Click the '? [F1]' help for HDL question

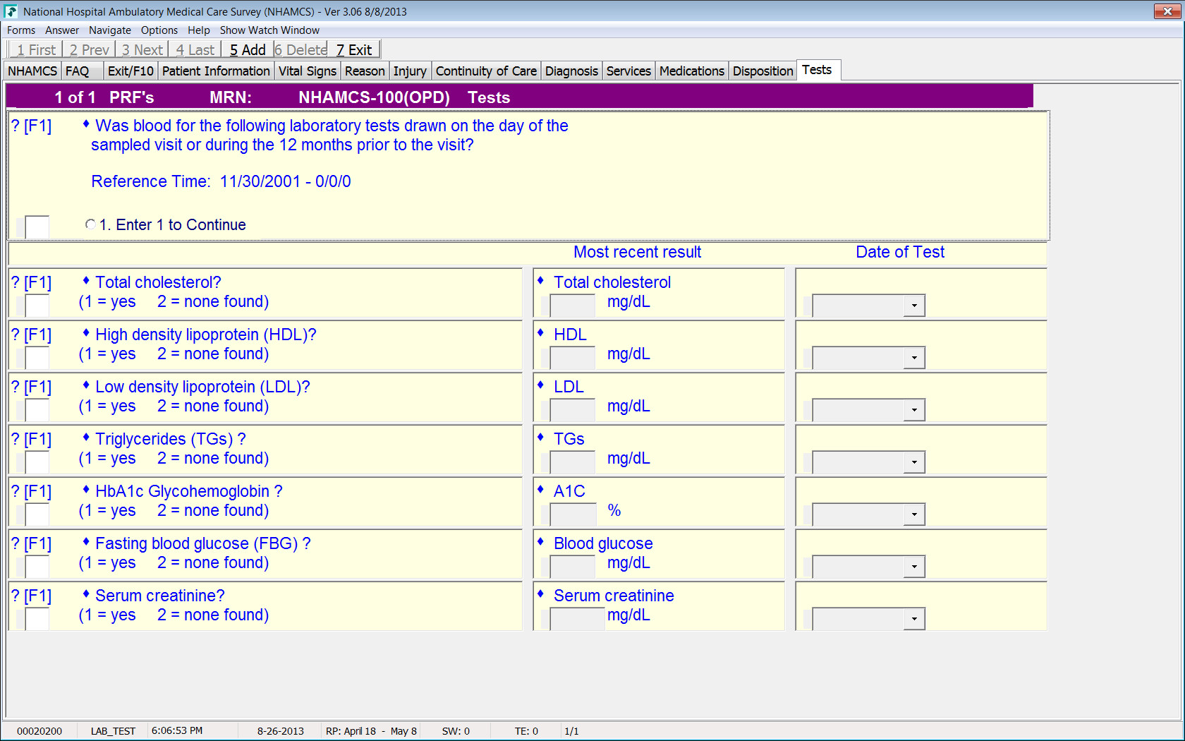click(x=32, y=335)
